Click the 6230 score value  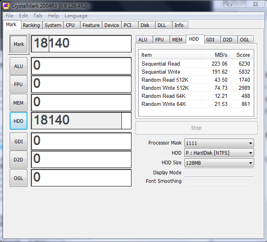coord(244,64)
